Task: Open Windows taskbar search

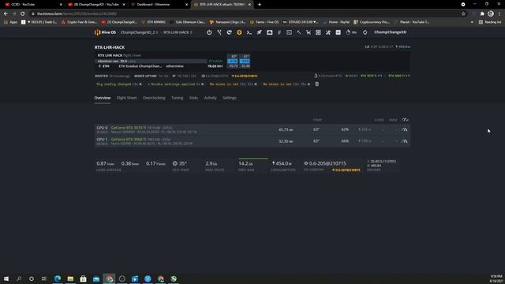Action: pyautogui.click(x=19, y=278)
